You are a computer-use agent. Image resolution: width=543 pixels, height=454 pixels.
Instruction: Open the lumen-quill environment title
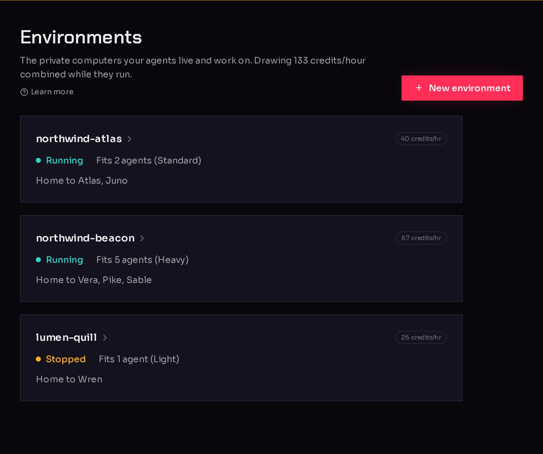point(66,337)
